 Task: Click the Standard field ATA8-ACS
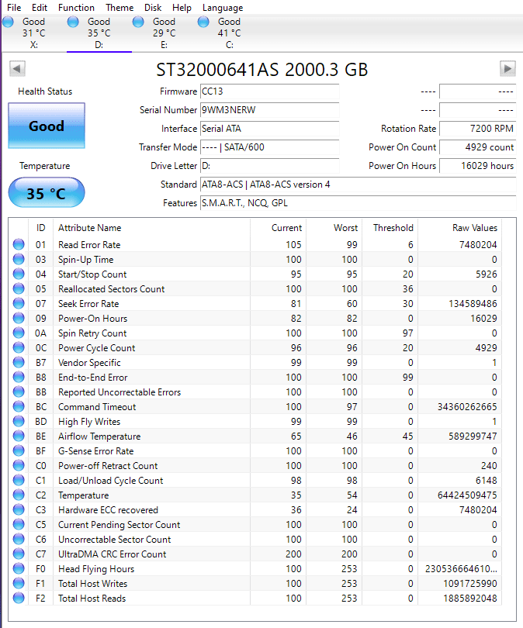[x=358, y=185]
